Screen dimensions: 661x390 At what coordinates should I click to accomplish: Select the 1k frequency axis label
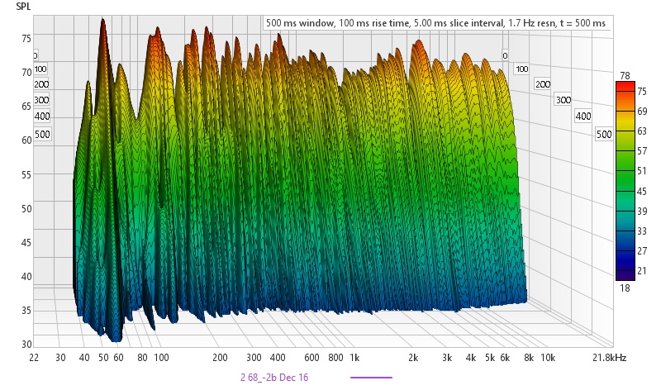pyautogui.click(x=354, y=357)
